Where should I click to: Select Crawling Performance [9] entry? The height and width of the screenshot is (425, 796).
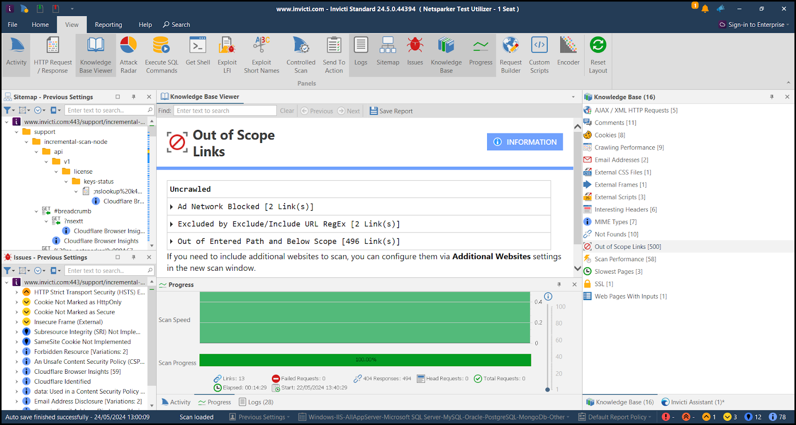[x=629, y=147]
